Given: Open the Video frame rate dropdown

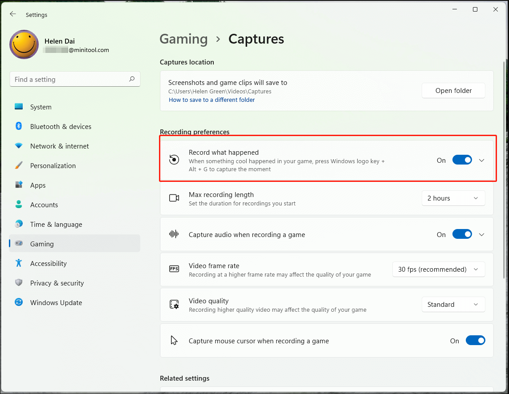Looking at the screenshot, I should tap(439, 269).
